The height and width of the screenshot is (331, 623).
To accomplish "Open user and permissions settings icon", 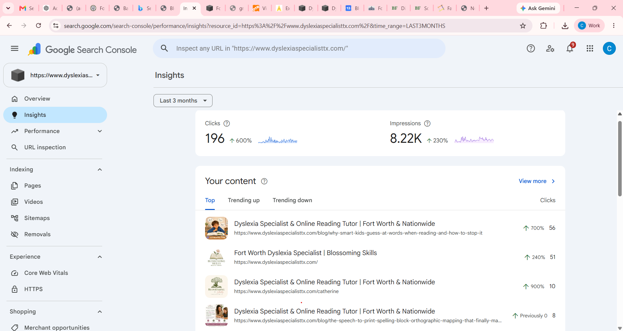I will [550, 49].
